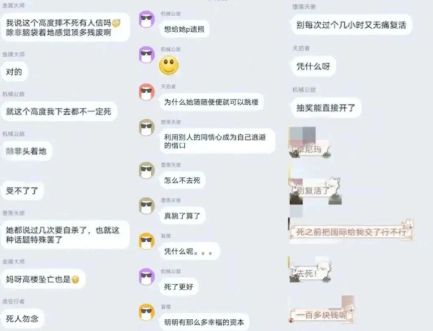Click the purple avatar beside the smiley emoji message
433x331 pixels.
coord(147,55)
